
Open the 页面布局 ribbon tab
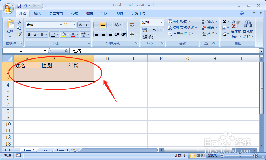(x=56, y=14)
